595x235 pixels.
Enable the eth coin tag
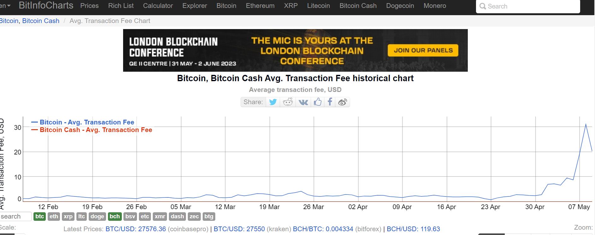point(54,216)
